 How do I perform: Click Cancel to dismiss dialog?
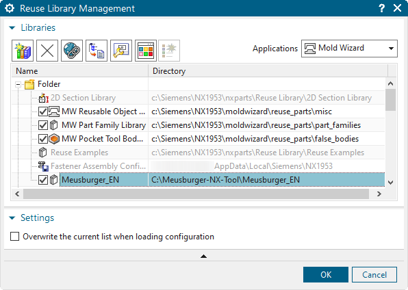coord(374,275)
